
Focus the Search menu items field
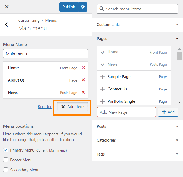coord(137,9)
